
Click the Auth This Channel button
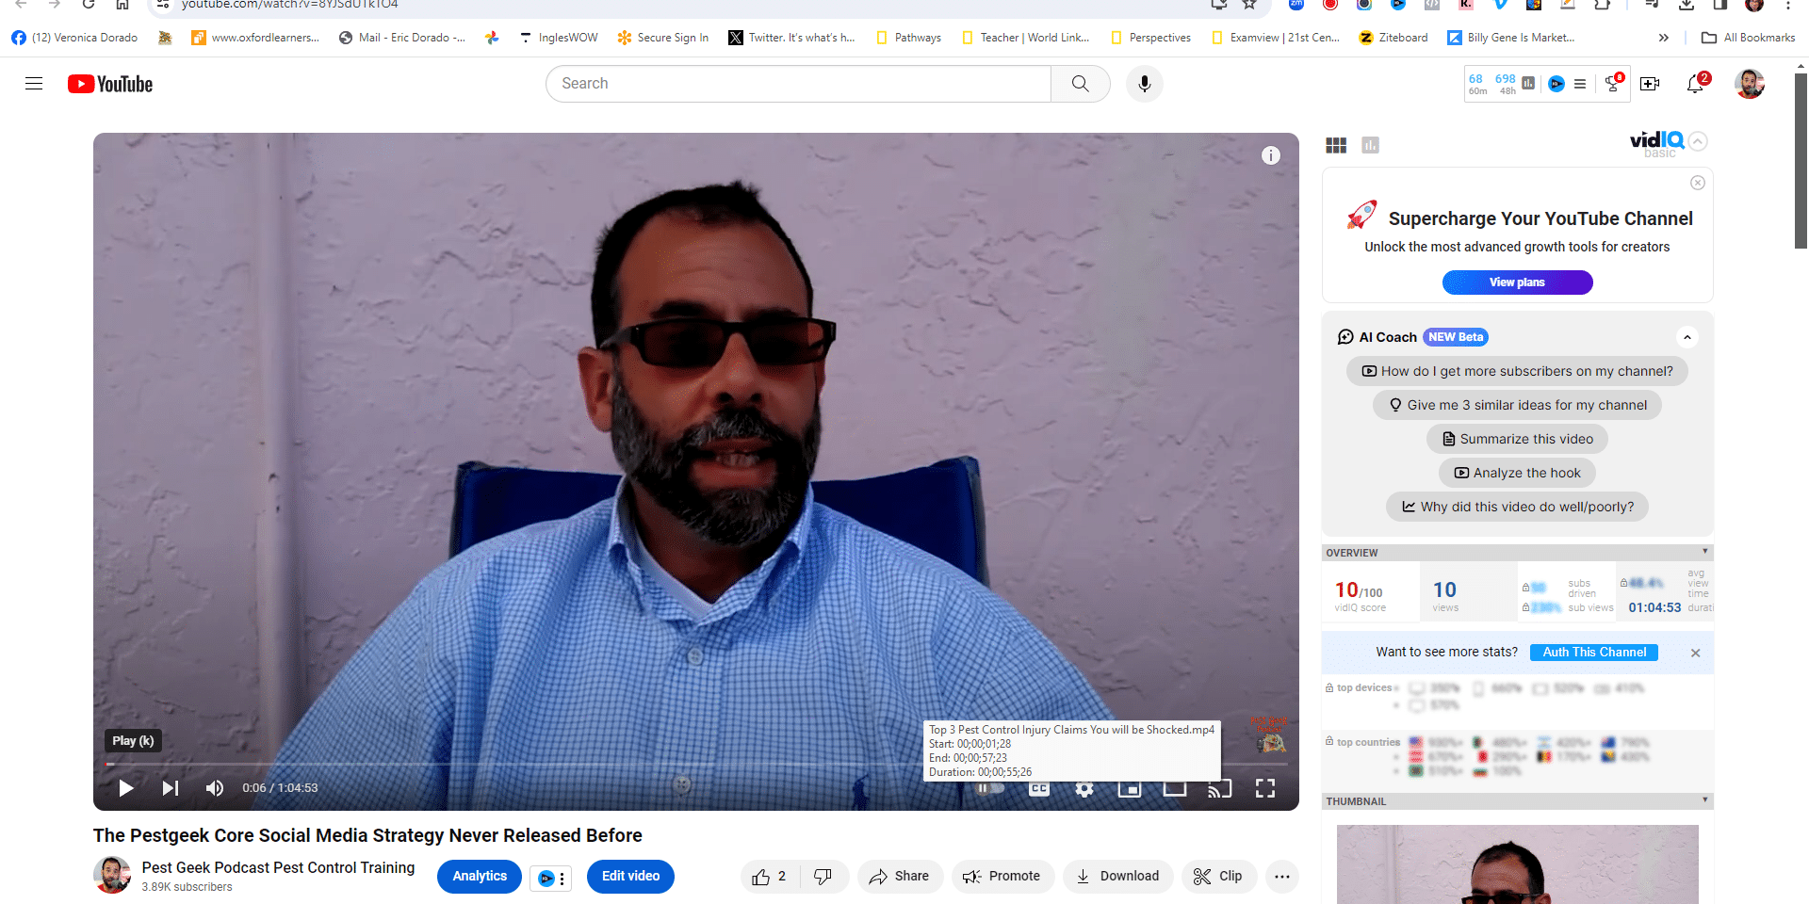(x=1593, y=652)
